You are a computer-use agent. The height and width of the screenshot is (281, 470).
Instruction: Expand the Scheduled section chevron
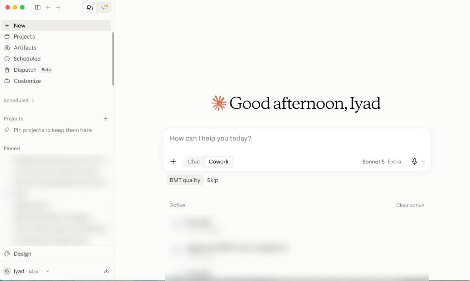point(33,101)
